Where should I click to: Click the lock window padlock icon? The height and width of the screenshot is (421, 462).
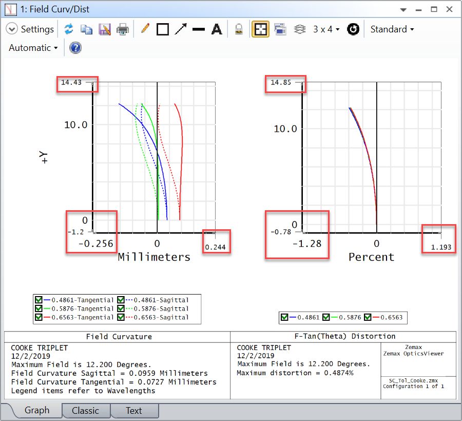[239, 29]
